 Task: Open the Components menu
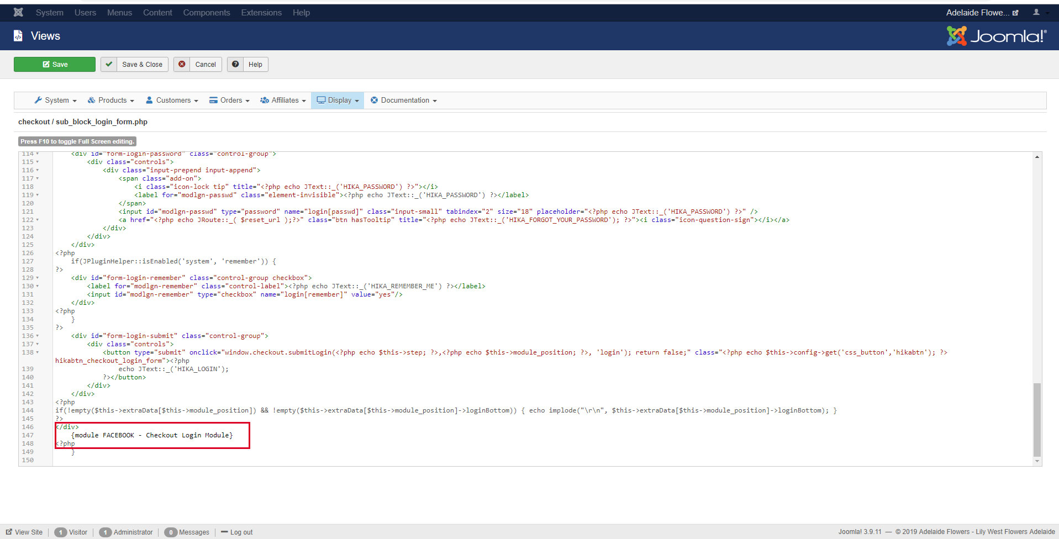[207, 12]
